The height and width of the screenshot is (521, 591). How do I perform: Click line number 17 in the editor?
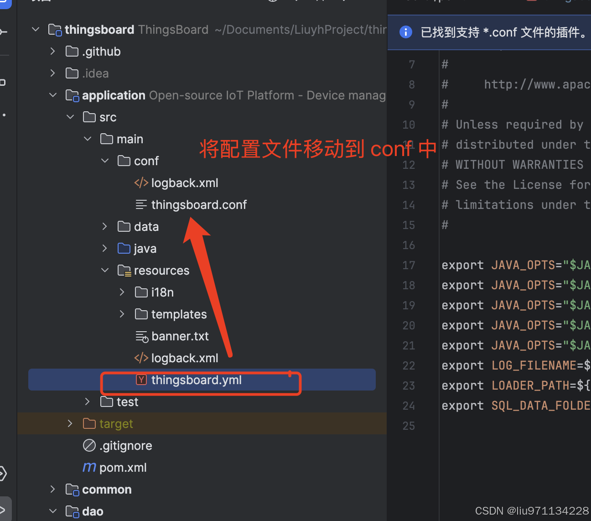[x=409, y=265]
